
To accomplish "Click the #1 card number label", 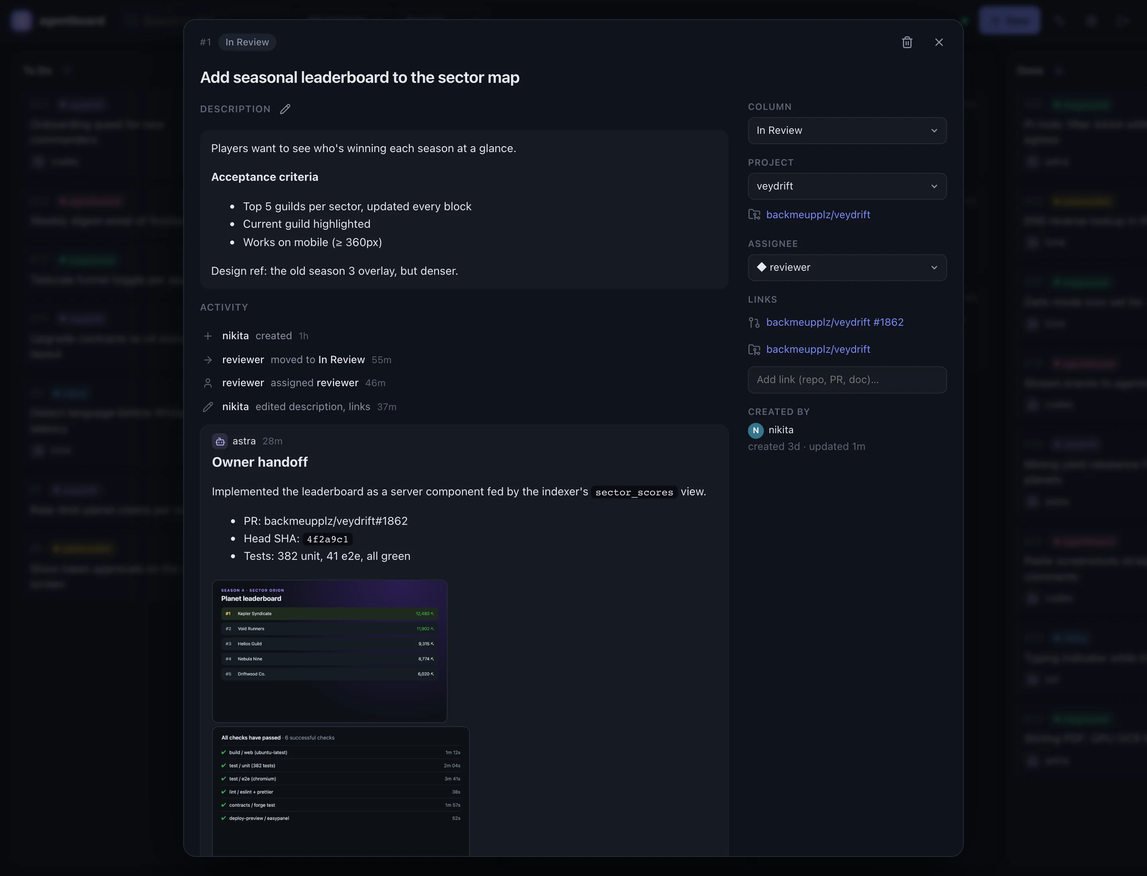I will (x=206, y=42).
